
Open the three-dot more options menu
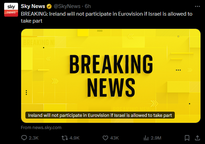[x=197, y=6]
